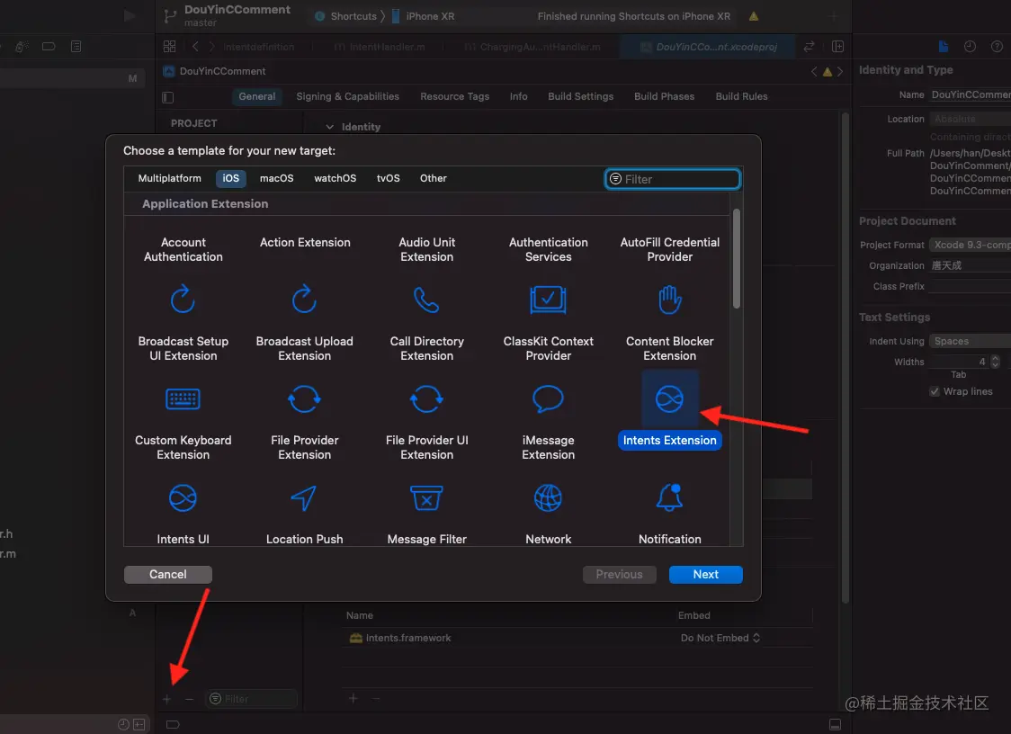Screen dimensions: 1011x734
Task: Open the History inspector clock icon
Action: [x=970, y=47]
